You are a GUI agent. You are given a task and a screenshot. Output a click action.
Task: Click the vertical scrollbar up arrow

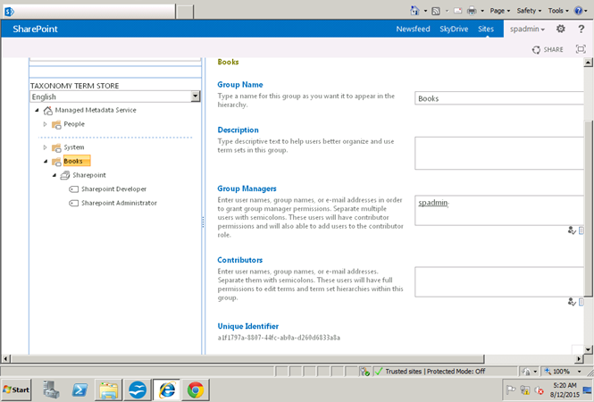(x=589, y=63)
